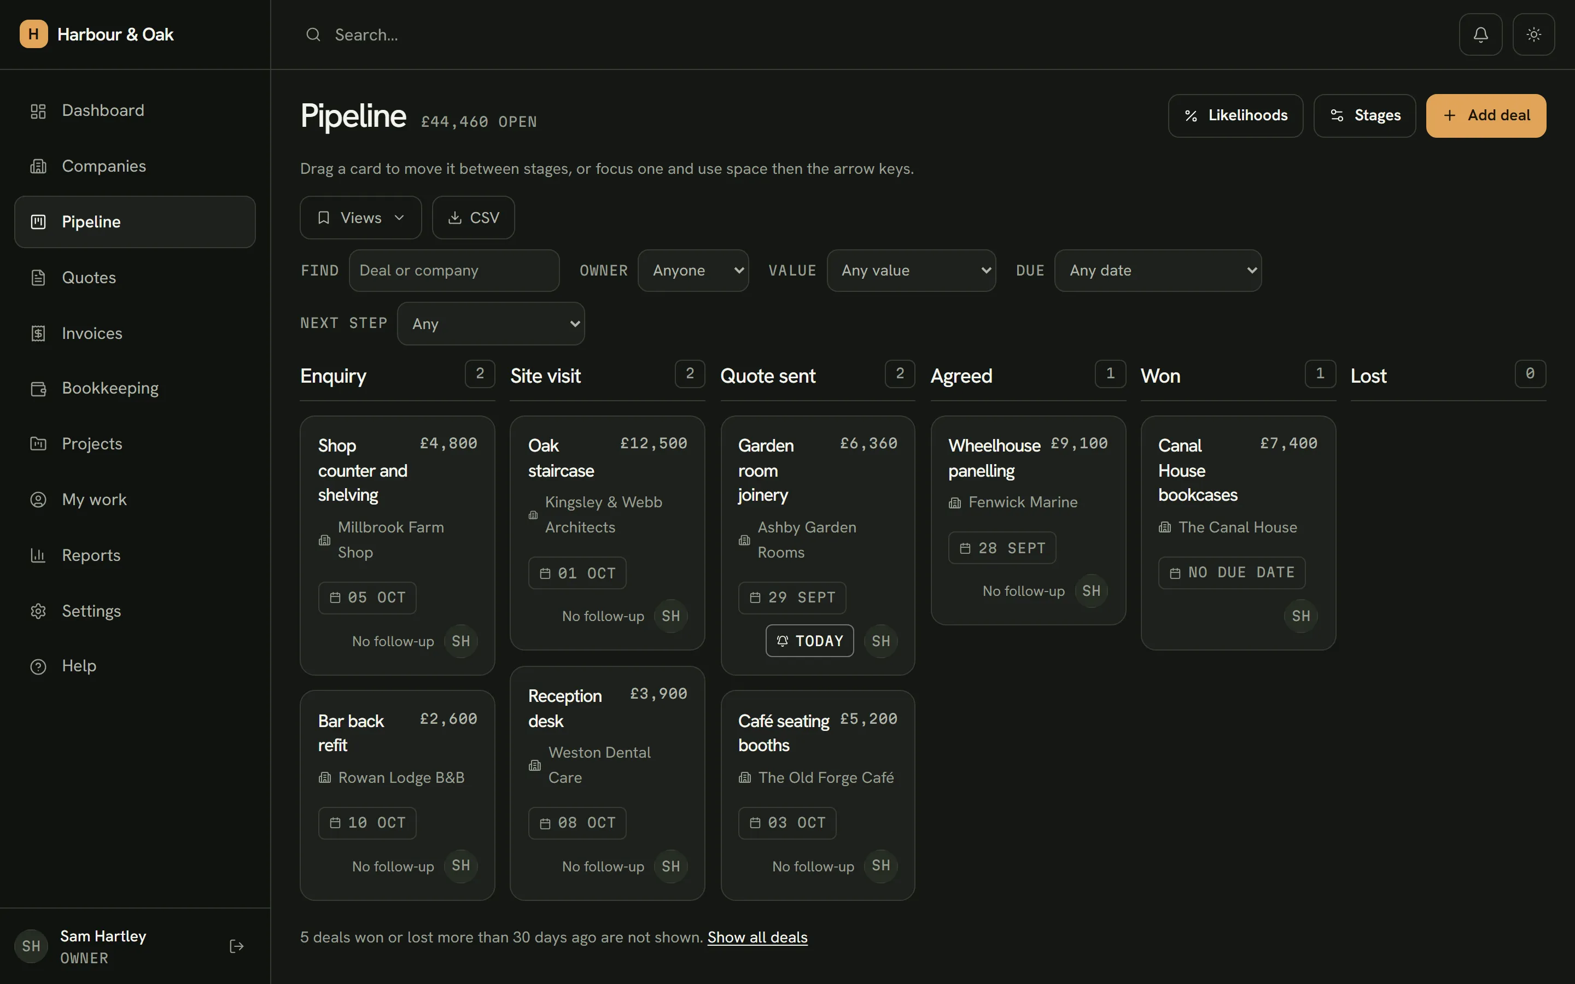Open the Views dropdown
This screenshot has height=984, width=1575.
[x=360, y=218]
